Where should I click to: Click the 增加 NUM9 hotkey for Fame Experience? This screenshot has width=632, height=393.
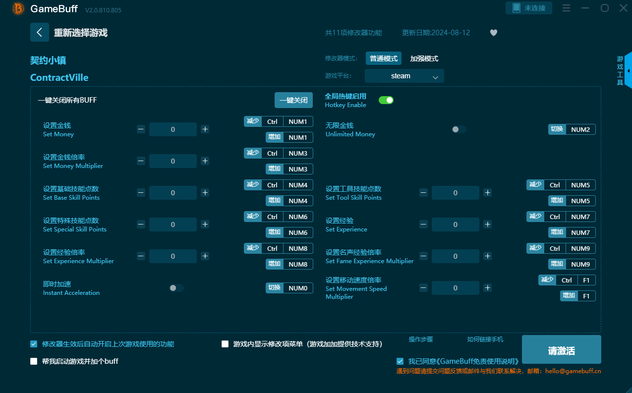(572, 264)
